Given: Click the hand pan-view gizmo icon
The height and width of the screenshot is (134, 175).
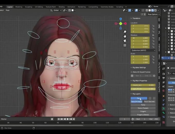Looking at the screenshot, I should (x=125, y=36).
